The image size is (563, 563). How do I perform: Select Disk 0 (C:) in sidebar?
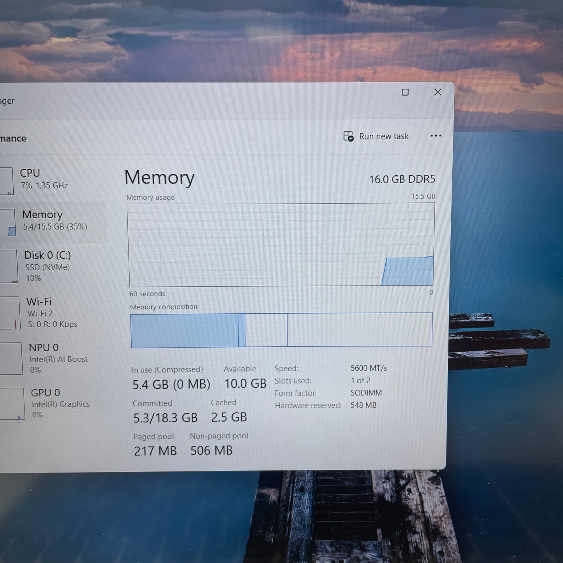coord(53,266)
